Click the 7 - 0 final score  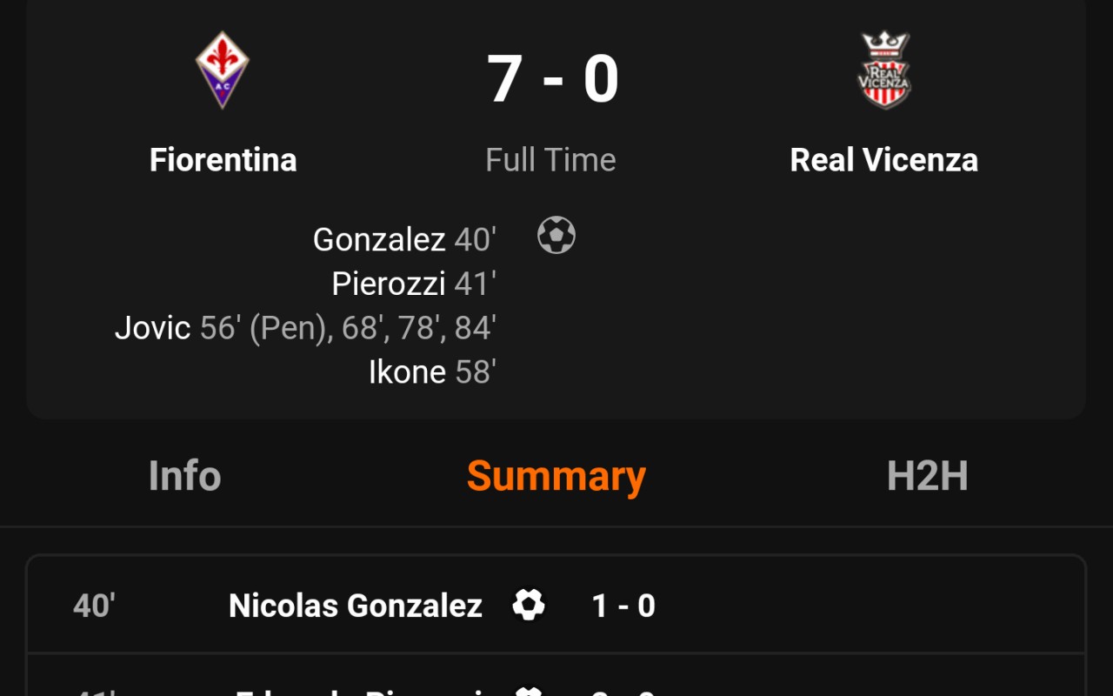552,80
